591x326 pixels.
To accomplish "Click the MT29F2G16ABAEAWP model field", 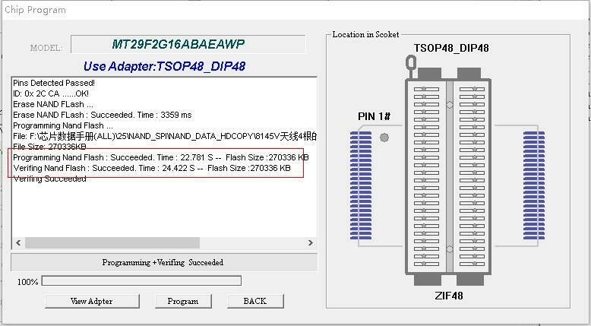I will [x=188, y=44].
